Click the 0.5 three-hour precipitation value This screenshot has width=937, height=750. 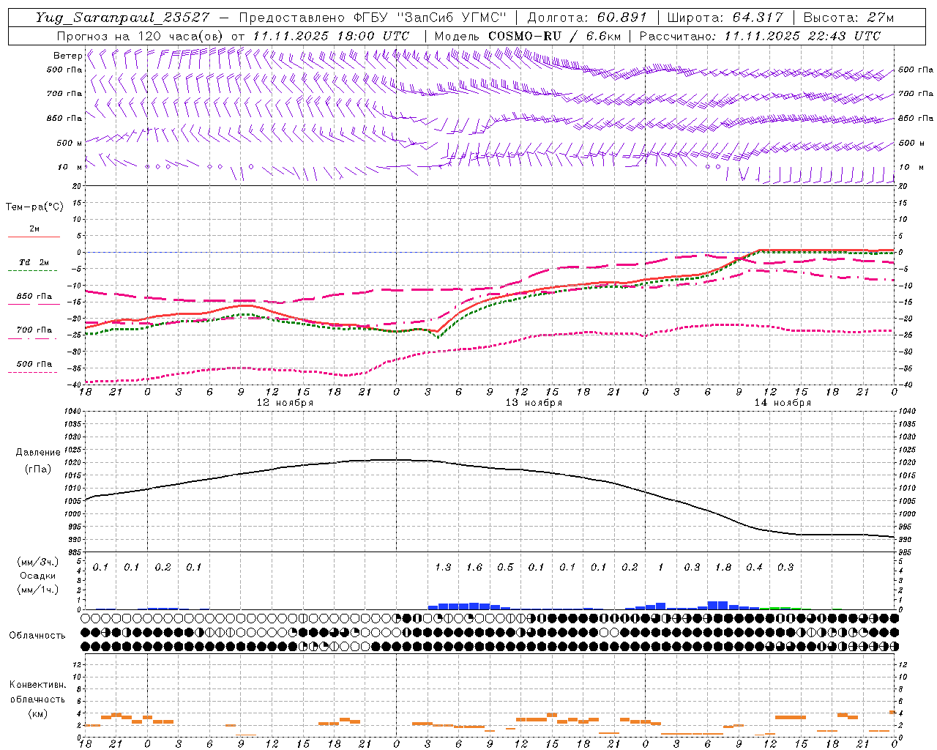(505, 567)
